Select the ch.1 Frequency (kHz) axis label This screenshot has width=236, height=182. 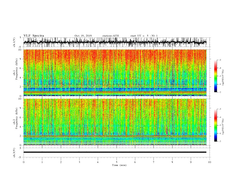tap(15, 68)
